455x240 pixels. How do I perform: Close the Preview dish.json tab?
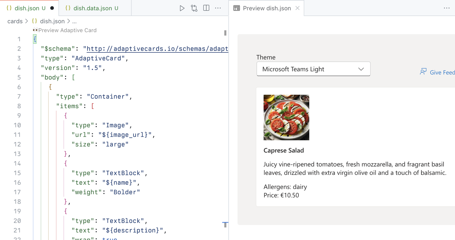click(x=297, y=8)
